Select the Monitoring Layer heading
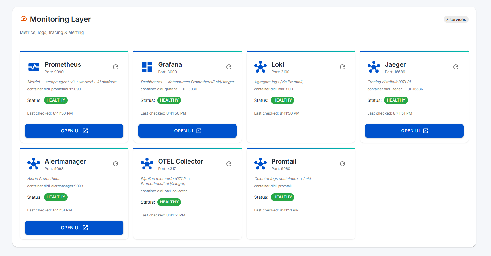 (x=60, y=19)
